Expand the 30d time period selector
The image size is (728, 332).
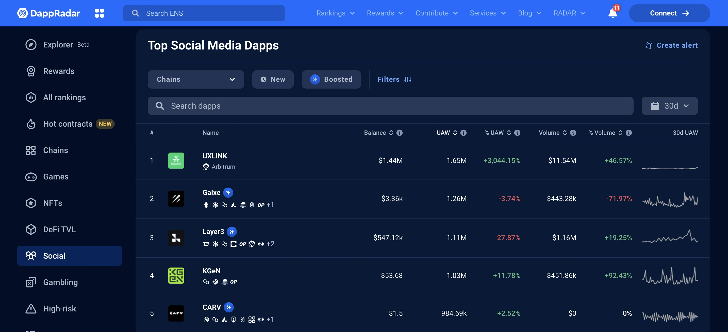tap(670, 105)
